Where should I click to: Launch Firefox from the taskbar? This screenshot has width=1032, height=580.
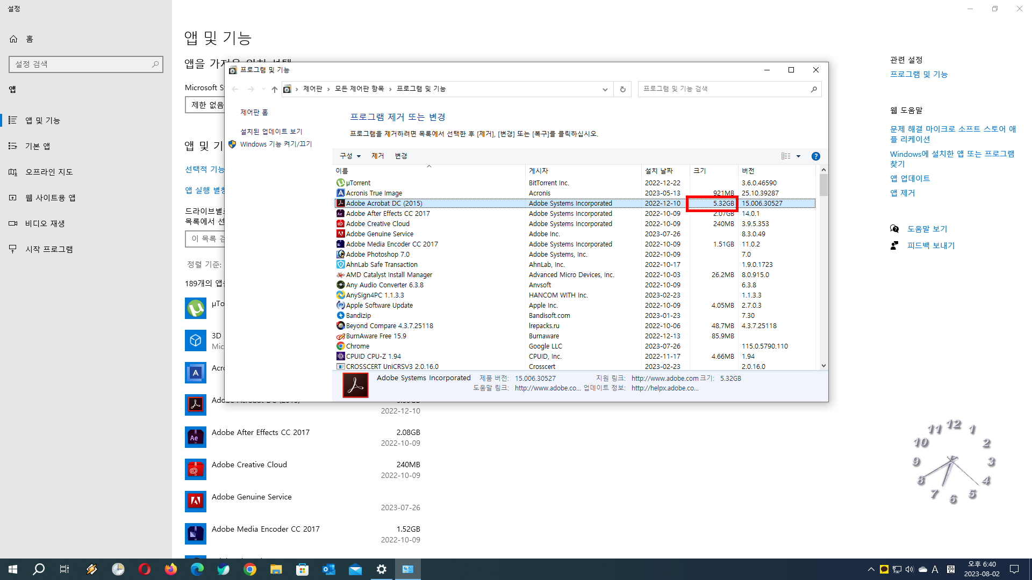tap(170, 569)
